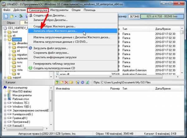Click the New folder icon in catalog toolbar
187x138 pixels.
pos(71,82)
